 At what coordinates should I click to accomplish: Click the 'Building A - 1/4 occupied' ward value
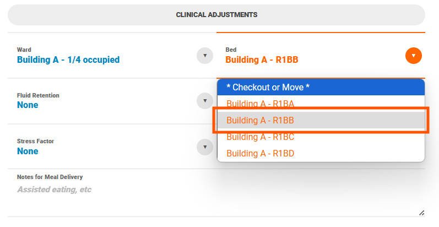68,60
